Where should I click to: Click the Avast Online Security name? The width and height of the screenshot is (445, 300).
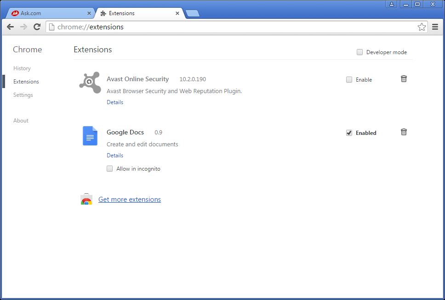click(137, 79)
